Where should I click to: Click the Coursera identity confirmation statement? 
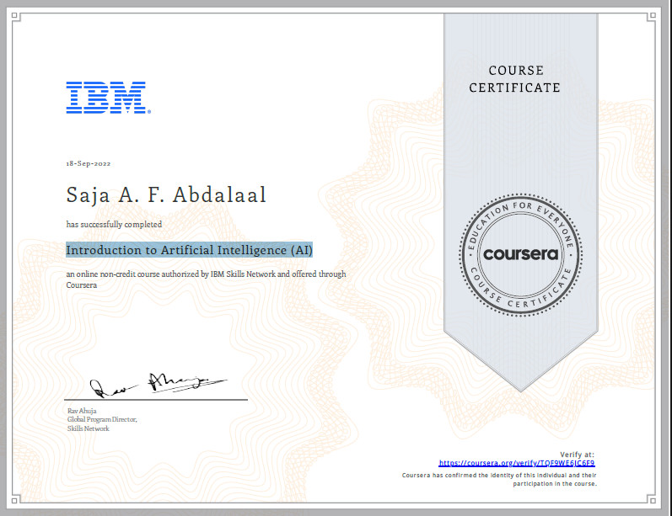pos(499,480)
